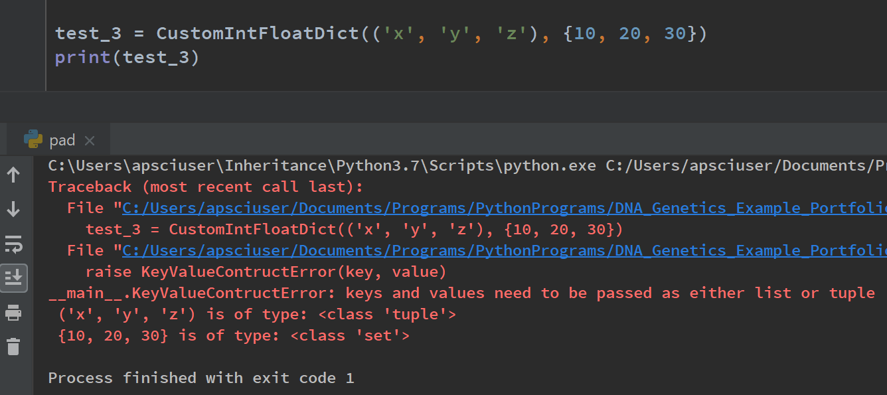Close the pad run tab

(90, 140)
